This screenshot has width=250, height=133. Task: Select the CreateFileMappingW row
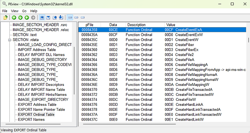162,85
